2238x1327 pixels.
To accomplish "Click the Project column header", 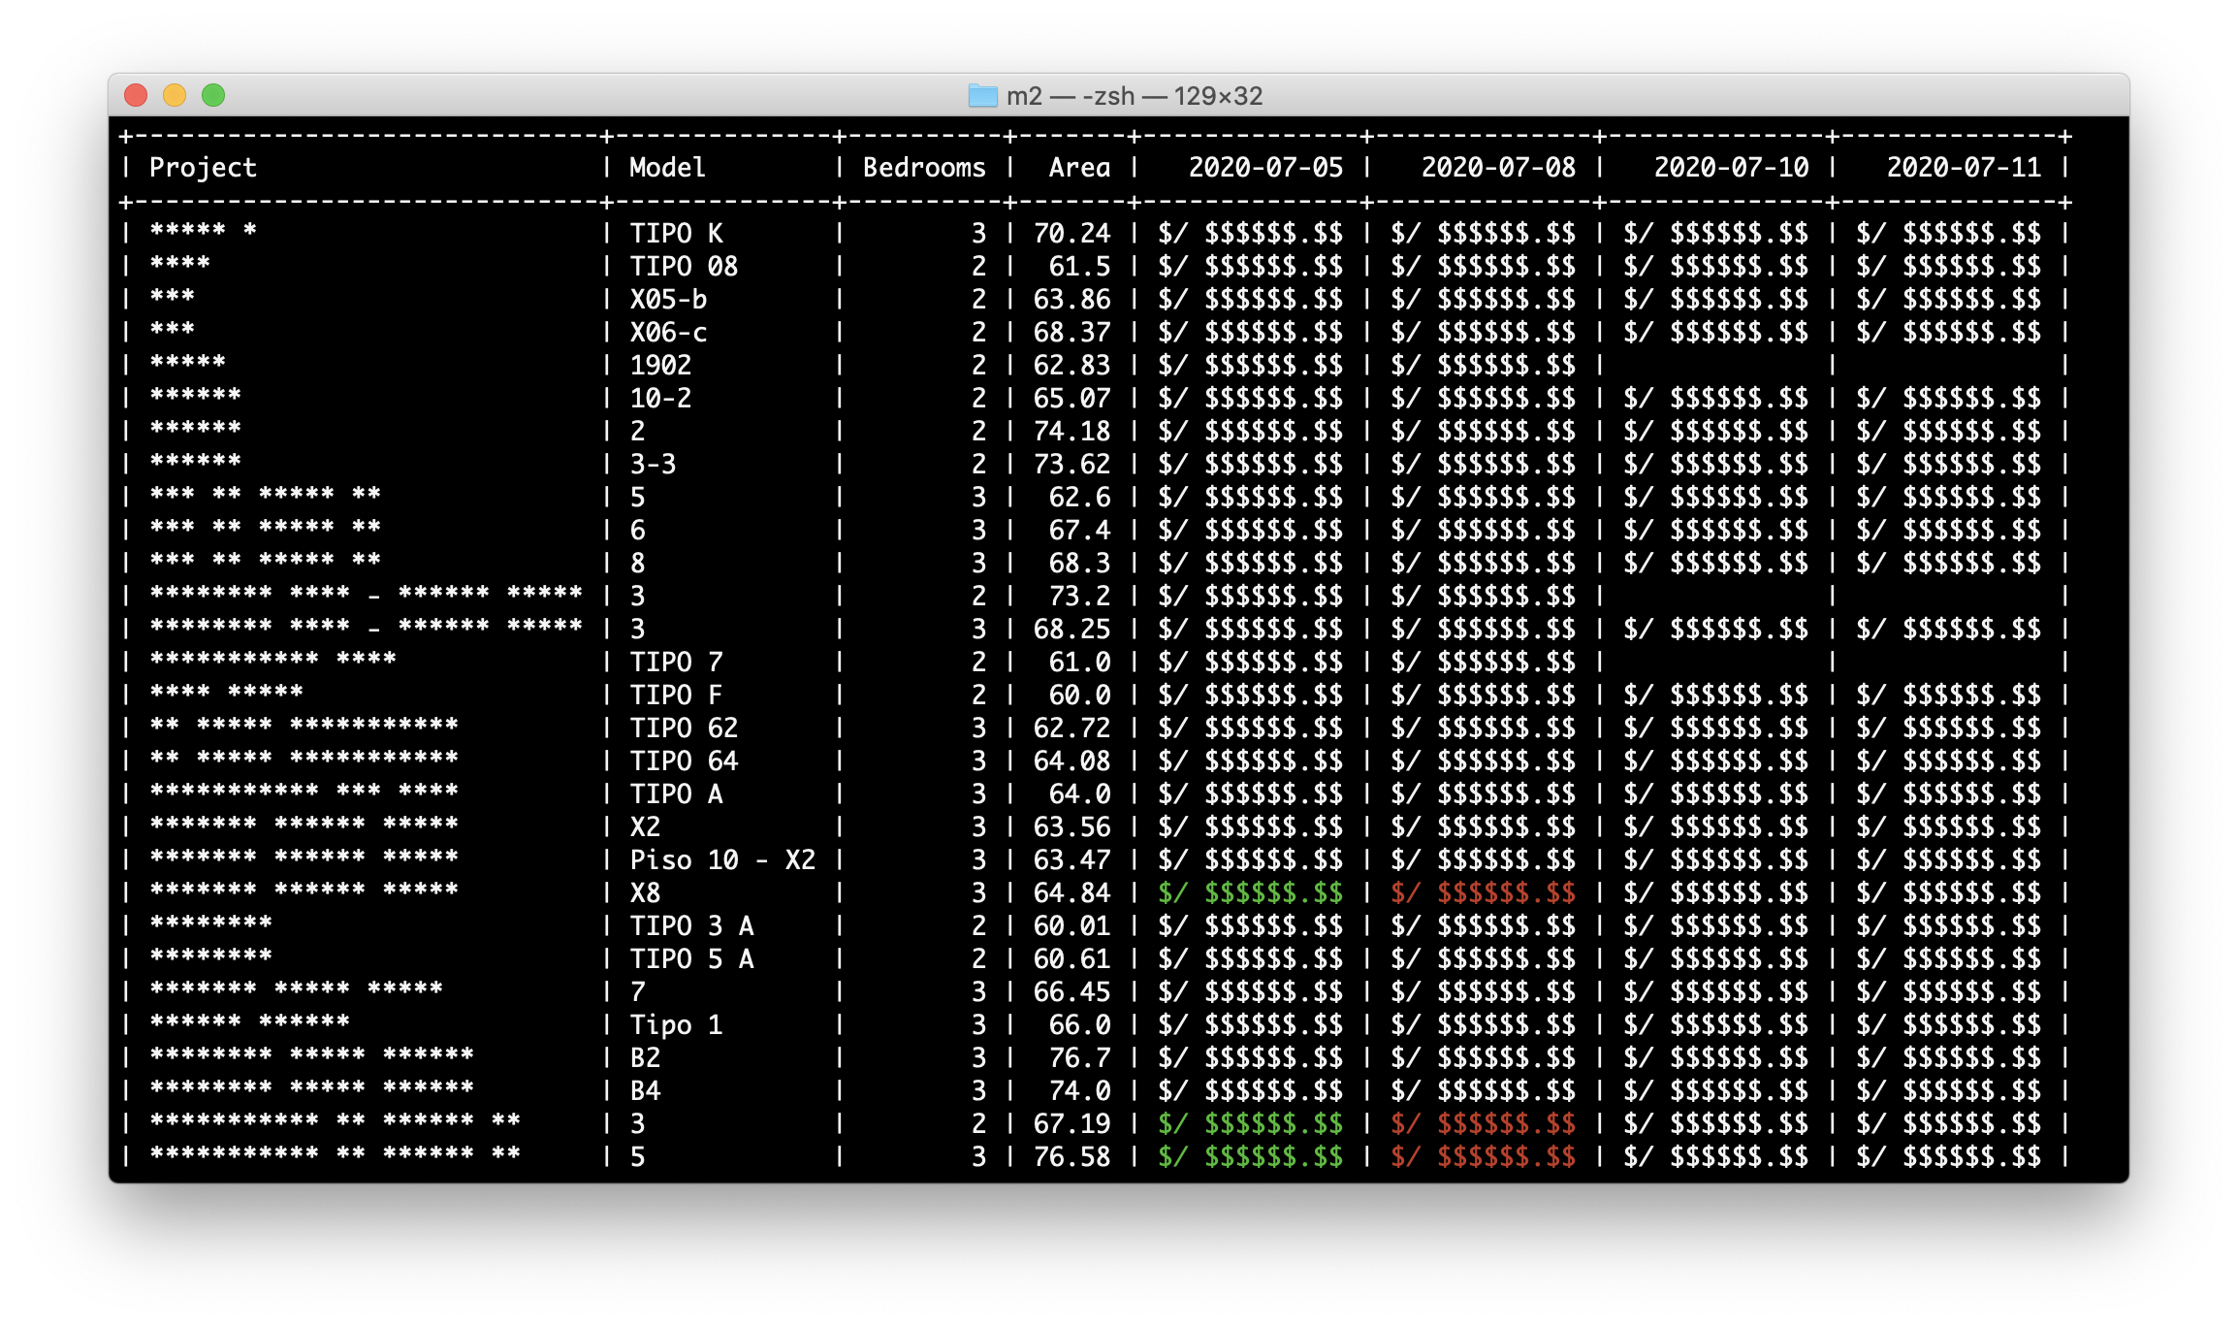I will point(203,168).
